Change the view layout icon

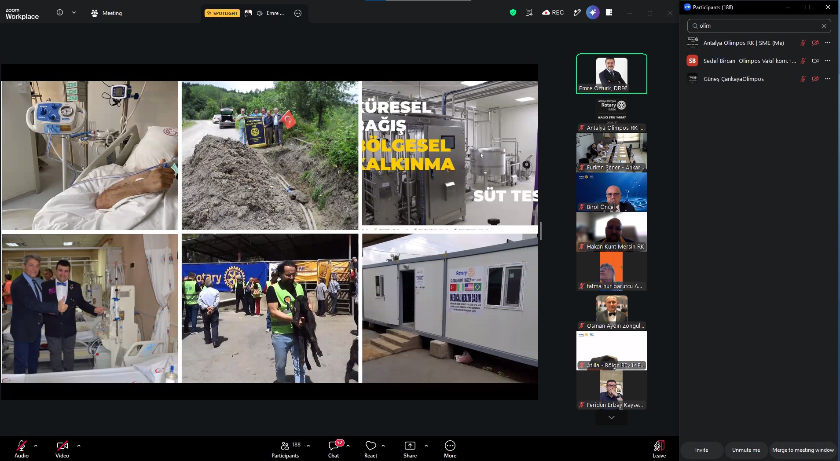click(x=609, y=13)
